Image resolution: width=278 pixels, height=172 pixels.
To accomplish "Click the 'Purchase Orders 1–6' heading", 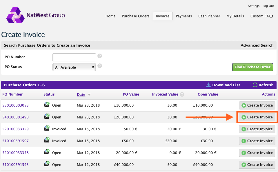I will 24,85.
